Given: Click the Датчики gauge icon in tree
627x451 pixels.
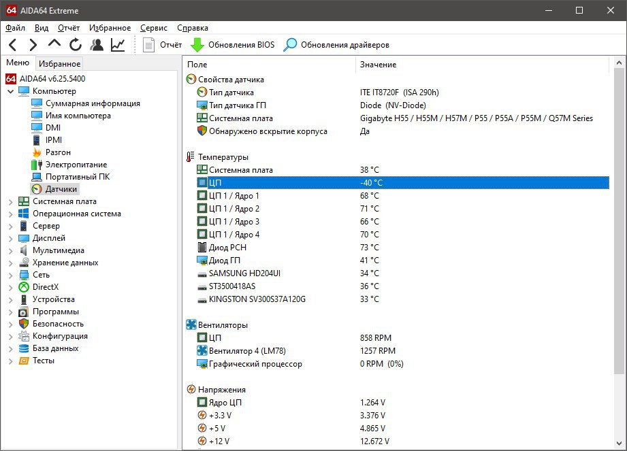Looking at the screenshot, I should coord(37,189).
